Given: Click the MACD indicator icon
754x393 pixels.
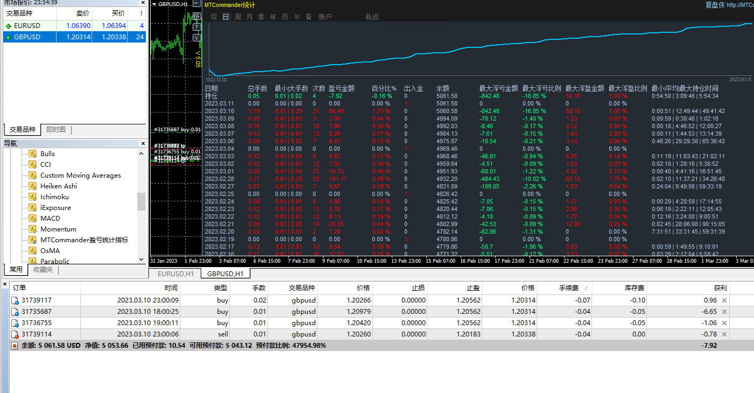Looking at the screenshot, I should [32, 219].
